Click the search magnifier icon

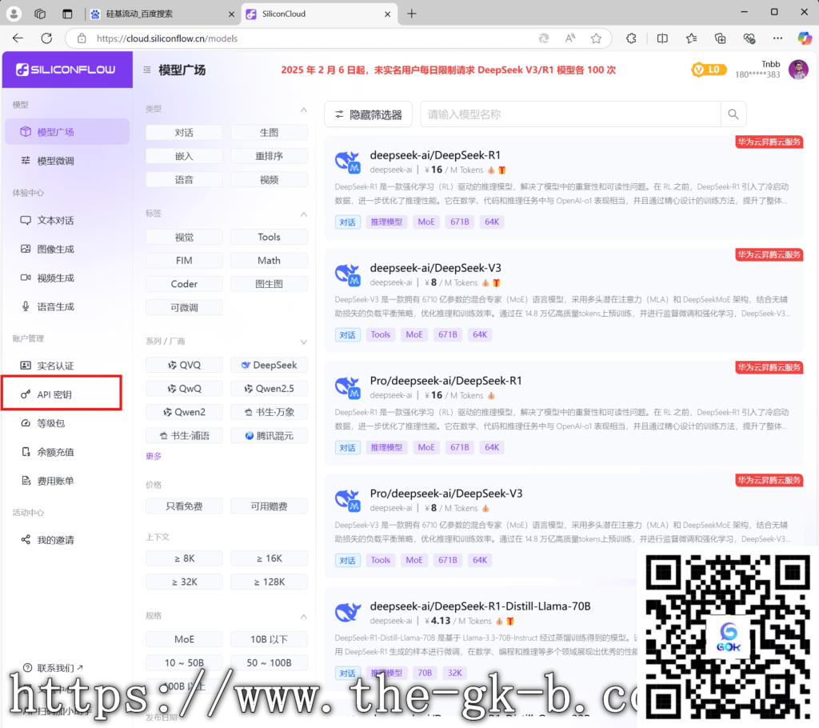pos(733,114)
